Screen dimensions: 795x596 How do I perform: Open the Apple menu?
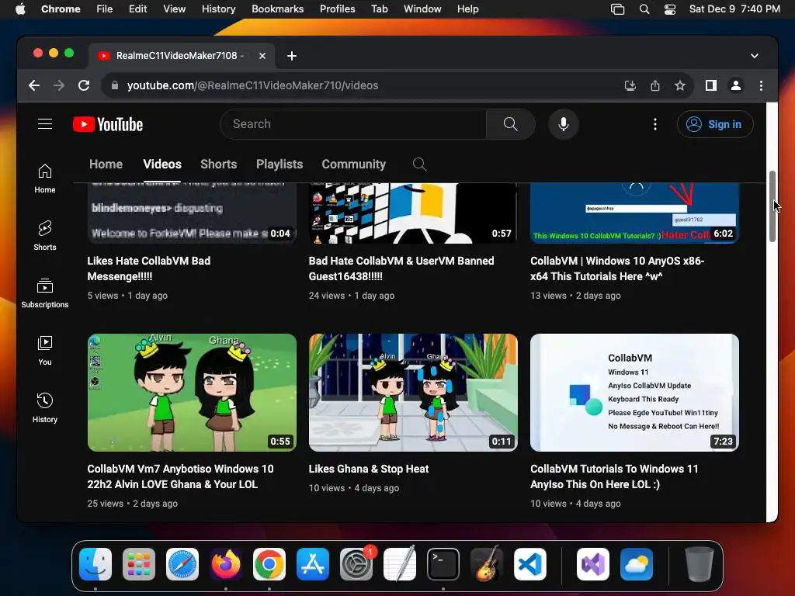coord(20,9)
